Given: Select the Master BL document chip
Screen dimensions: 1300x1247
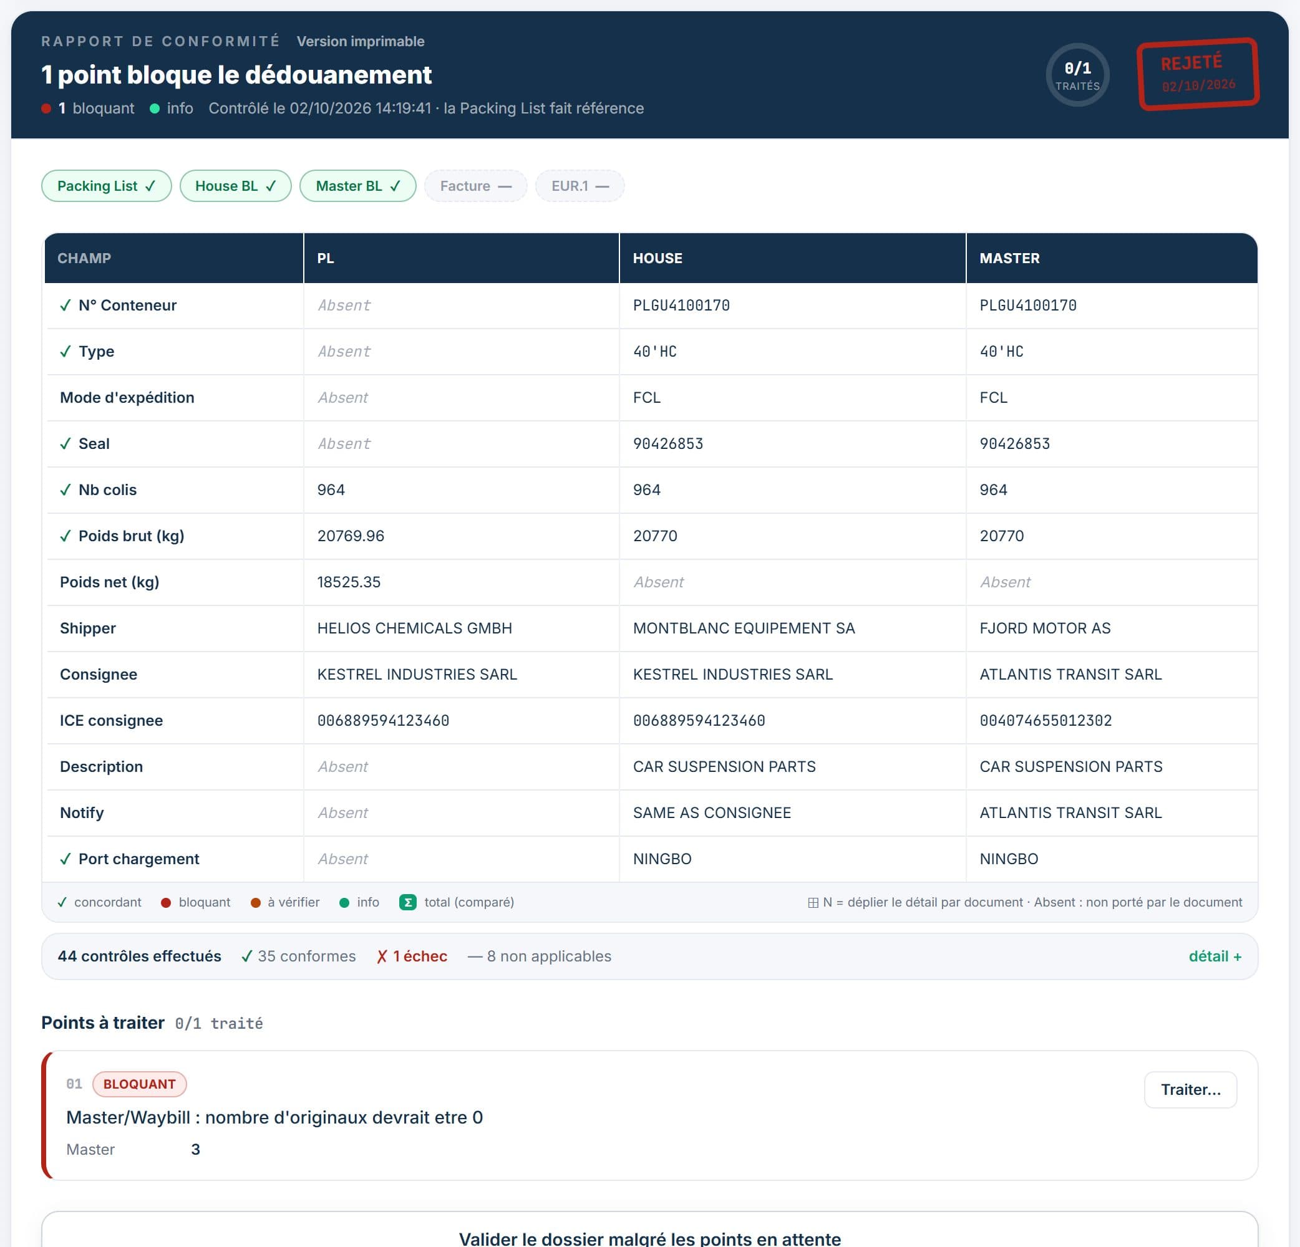Looking at the screenshot, I should click(357, 186).
